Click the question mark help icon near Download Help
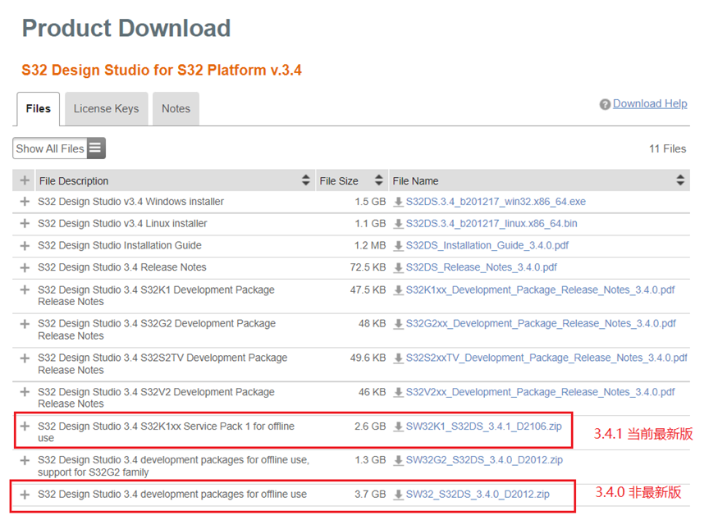 (606, 103)
